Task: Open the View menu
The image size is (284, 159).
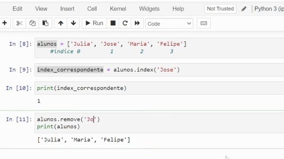Action: (x=41, y=9)
